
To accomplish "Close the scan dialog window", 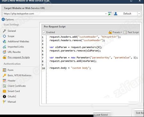I will pos(140,1).
